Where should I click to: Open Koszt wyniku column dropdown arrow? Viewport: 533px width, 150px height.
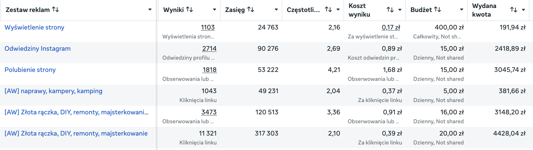tap(400, 10)
